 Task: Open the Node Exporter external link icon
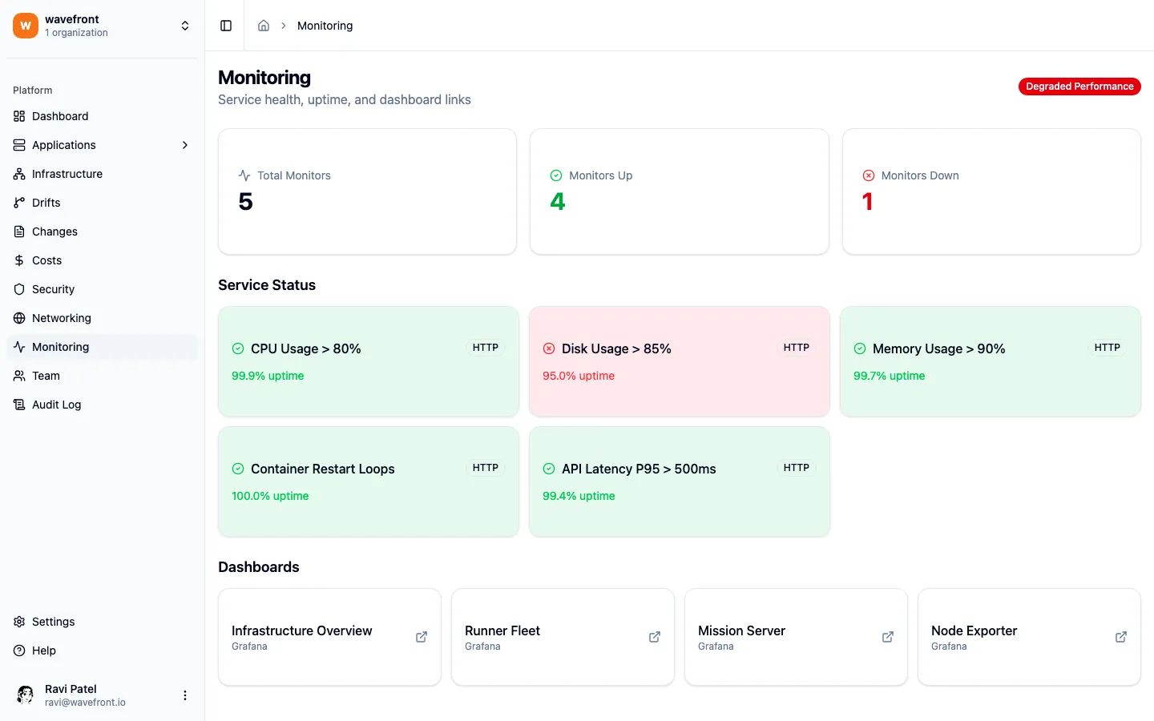click(1120, 636)
